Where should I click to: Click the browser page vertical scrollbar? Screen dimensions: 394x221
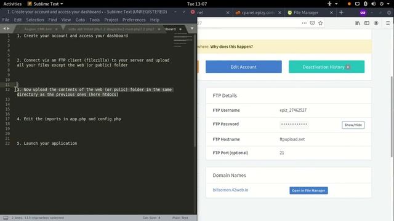(392, 117)
